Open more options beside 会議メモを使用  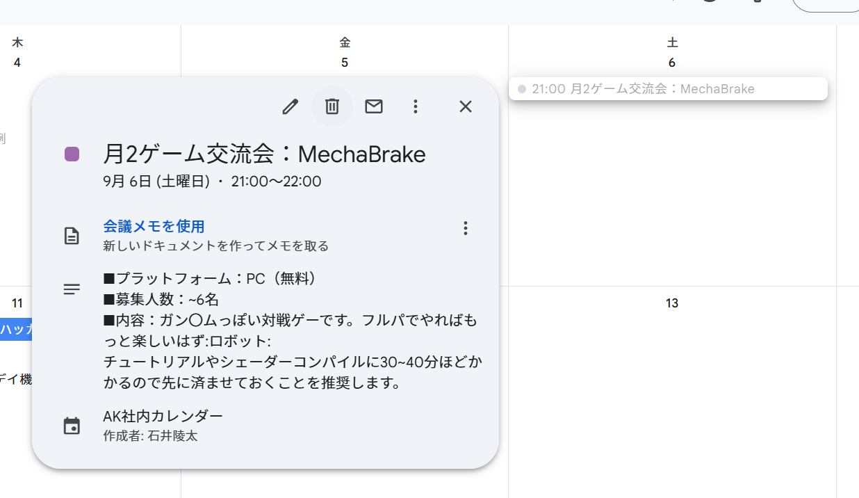click(466, 228)
